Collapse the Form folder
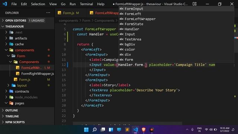238x134 pixels. coord(8,56)
